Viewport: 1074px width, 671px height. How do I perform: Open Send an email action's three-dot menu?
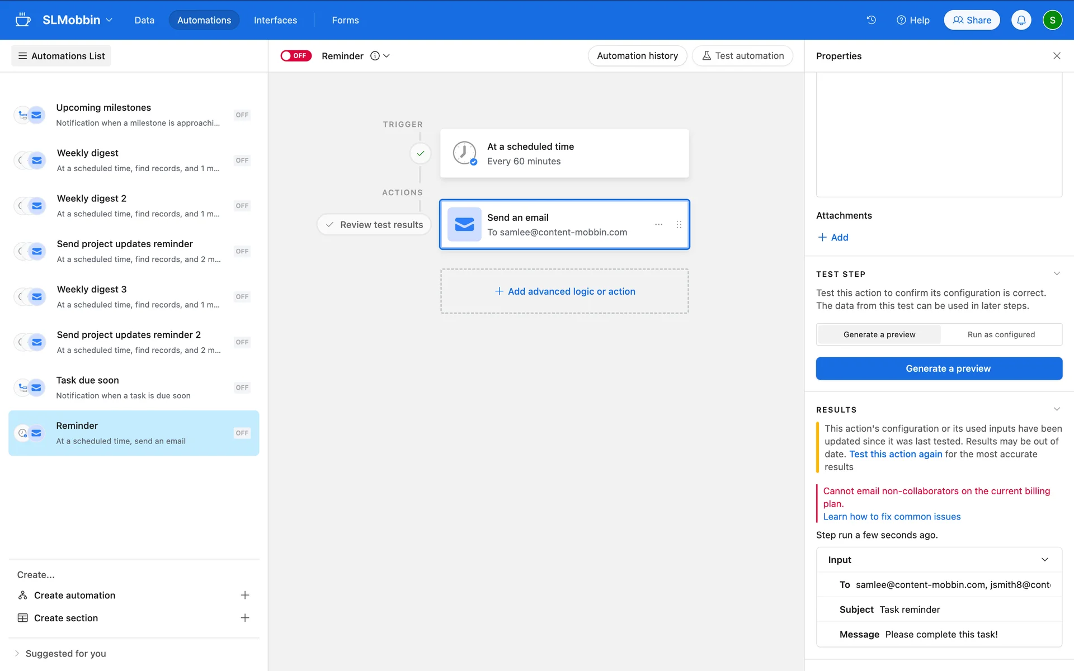(x=658, y=224)
